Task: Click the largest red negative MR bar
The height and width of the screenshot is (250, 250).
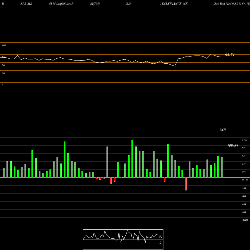Action: click(x=186, y=184)
